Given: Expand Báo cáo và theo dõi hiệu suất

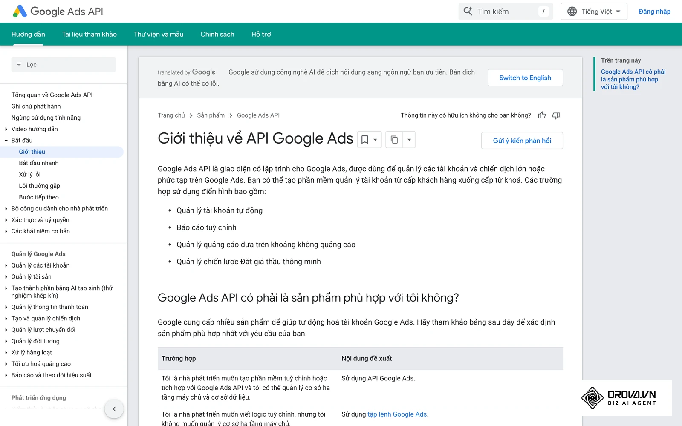Looking at the screenshot, I should point(6,375).
